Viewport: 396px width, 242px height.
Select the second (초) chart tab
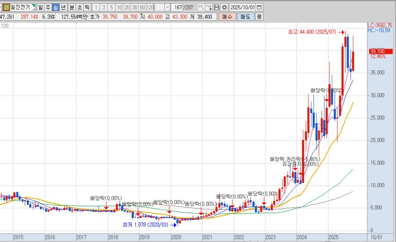pyautogui.click(x=79, y=7)
